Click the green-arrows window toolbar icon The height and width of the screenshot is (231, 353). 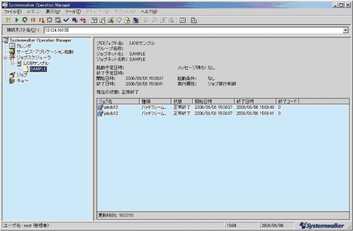[183, 20]
